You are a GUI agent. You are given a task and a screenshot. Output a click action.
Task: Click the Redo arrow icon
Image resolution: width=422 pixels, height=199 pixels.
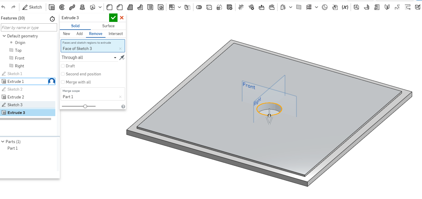click(x=13, y=7)
